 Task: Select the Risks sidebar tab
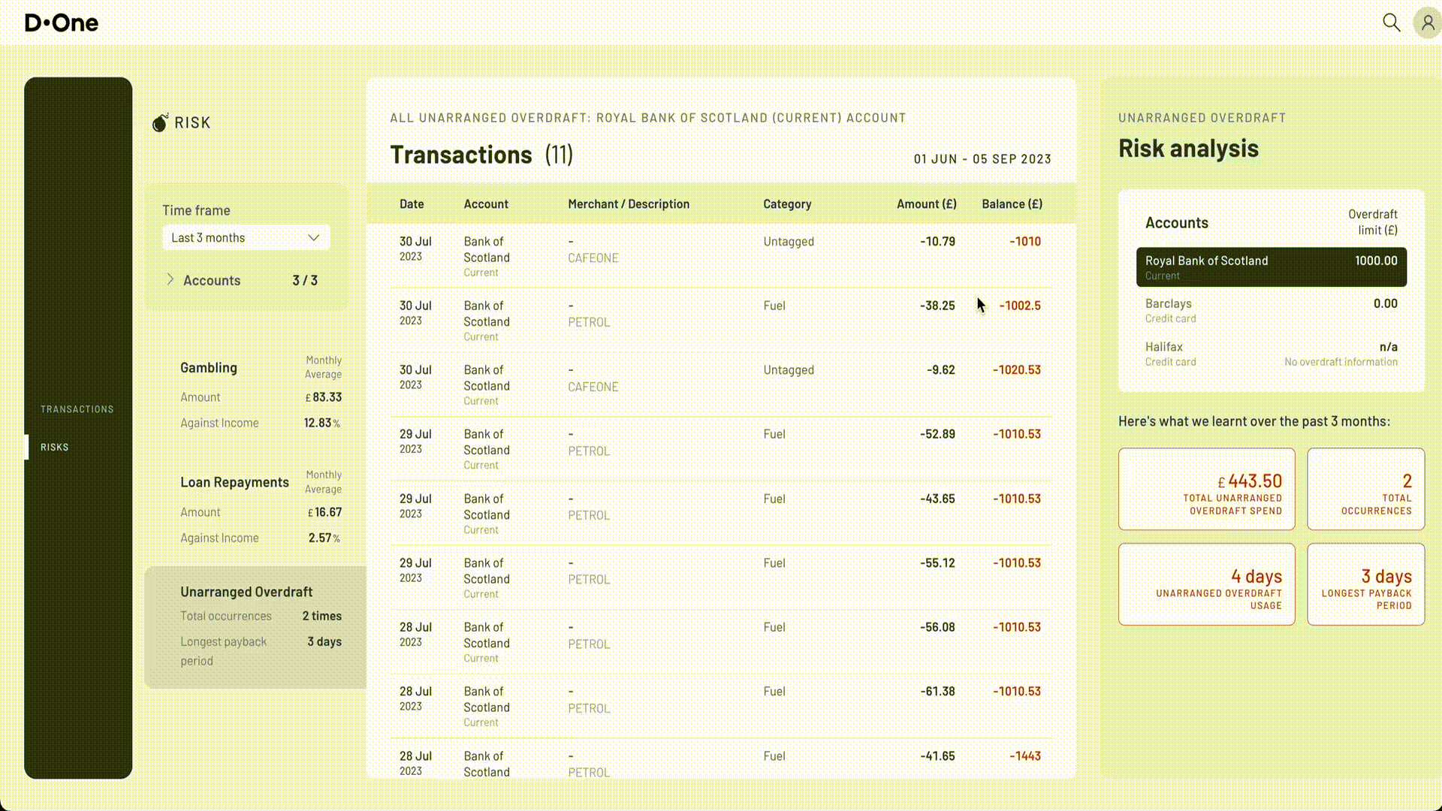tap(55, 448)
